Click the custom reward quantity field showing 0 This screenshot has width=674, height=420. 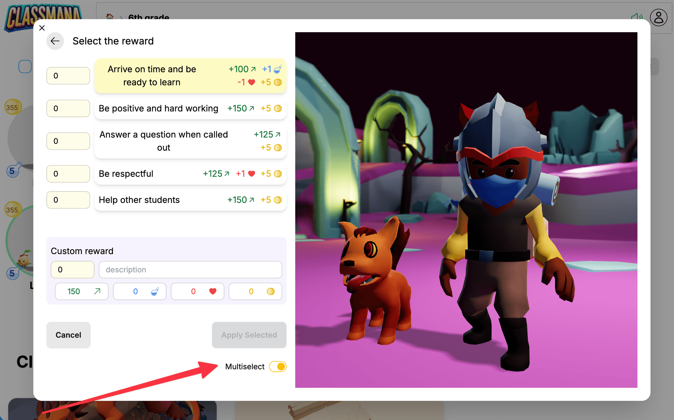(x=72, y=270)
